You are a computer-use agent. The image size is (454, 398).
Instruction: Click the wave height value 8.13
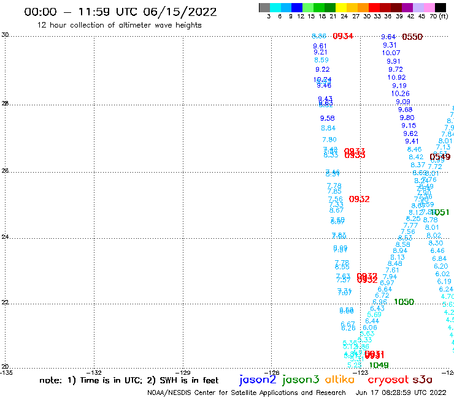[398, 257]
